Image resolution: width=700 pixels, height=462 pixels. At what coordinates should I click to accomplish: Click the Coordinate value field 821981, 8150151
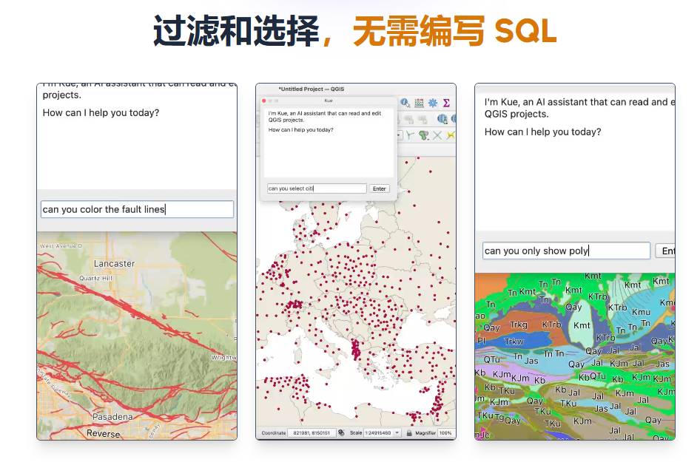(312, 432)
